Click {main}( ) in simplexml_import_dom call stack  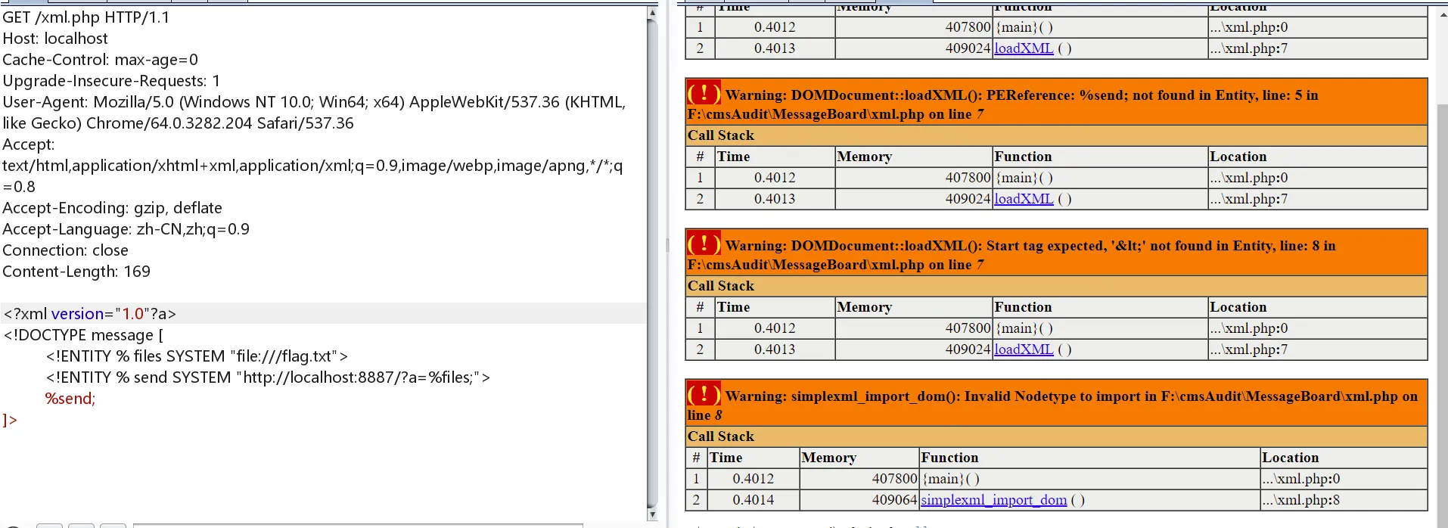[x=951, y=479]
